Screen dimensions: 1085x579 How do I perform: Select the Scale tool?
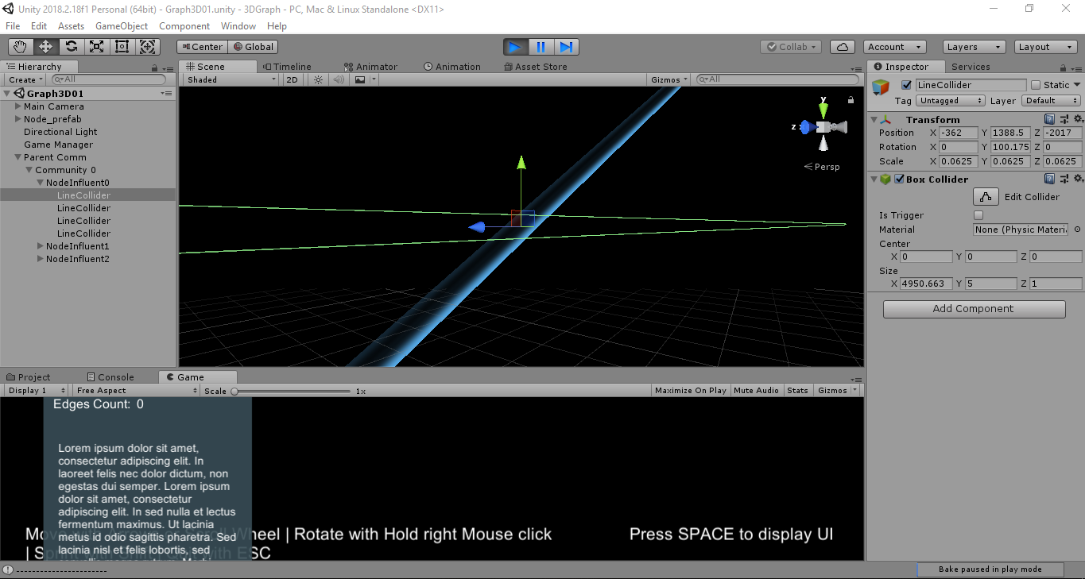(x=96, y=47)
